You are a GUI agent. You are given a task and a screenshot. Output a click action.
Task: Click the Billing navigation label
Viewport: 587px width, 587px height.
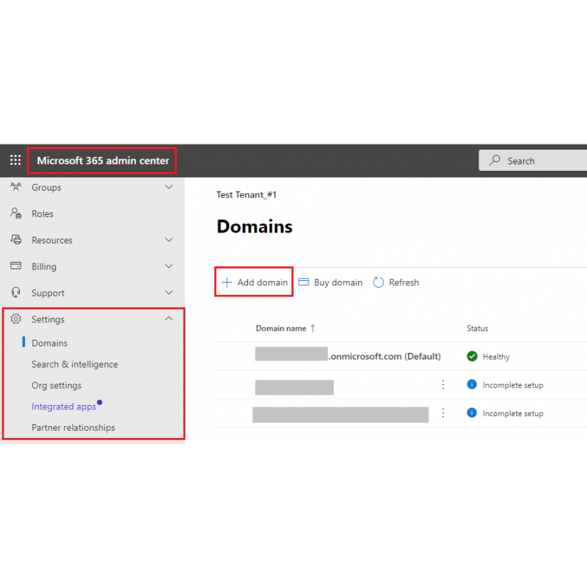44,266
